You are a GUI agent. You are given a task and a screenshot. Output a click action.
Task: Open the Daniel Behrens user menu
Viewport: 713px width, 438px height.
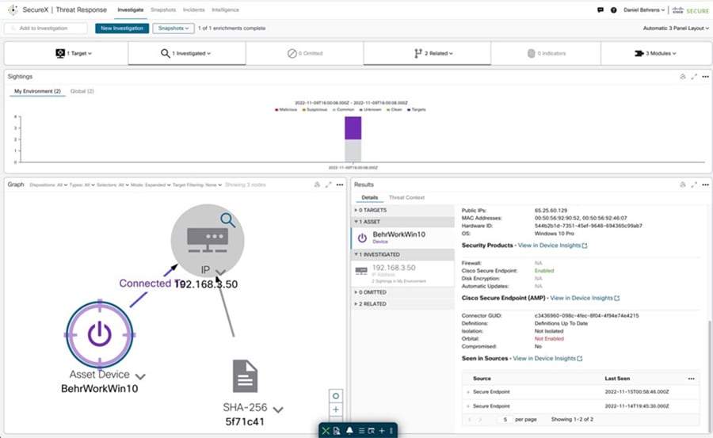click(x=644, y=10)
